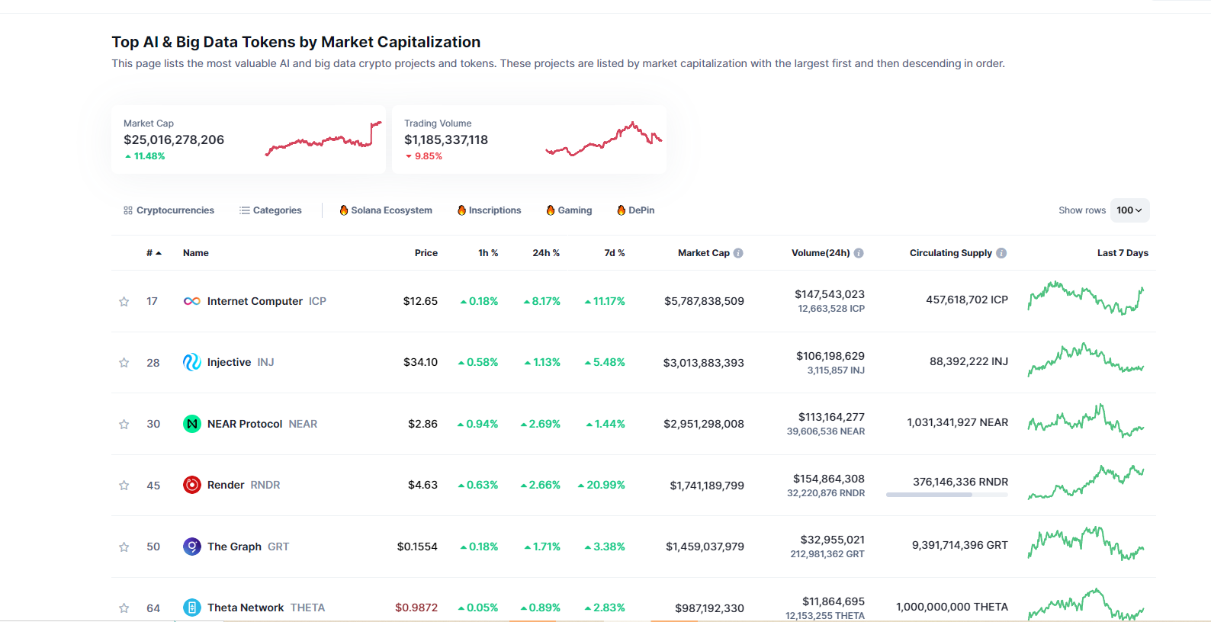This screenshot has width=1211, height=622.
Task: Sort by 7d % column
Action: click(615, 253)
